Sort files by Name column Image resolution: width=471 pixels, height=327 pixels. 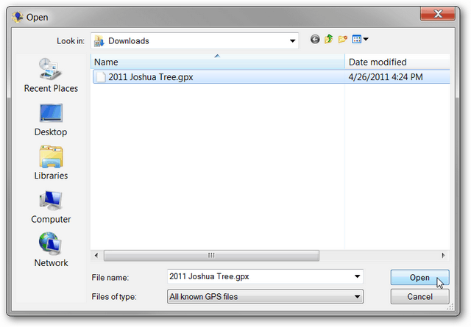point(218,62)
